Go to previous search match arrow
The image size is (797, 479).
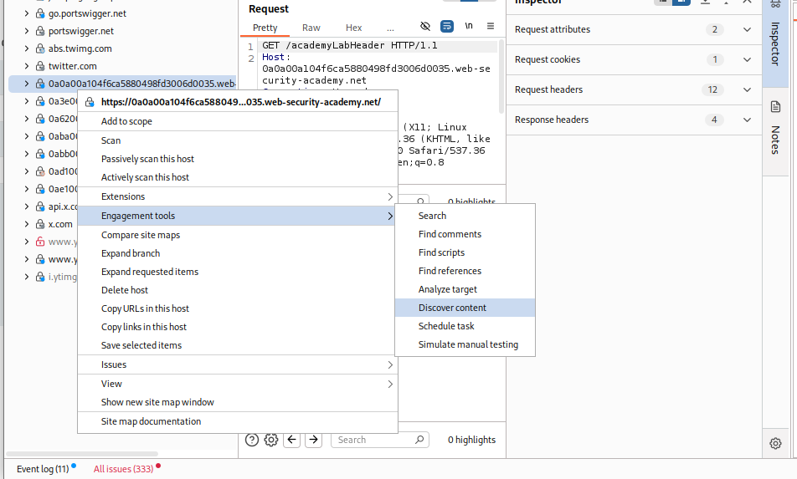(x=292, y=440)
